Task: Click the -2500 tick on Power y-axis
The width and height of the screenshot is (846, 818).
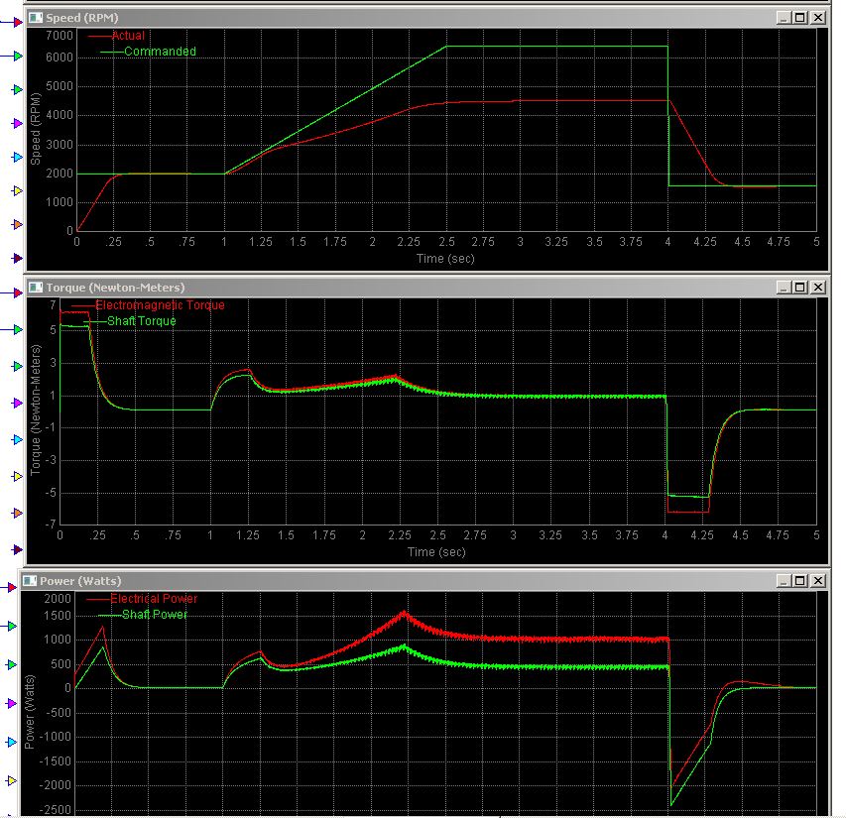Action: click(x=55, y=810)
